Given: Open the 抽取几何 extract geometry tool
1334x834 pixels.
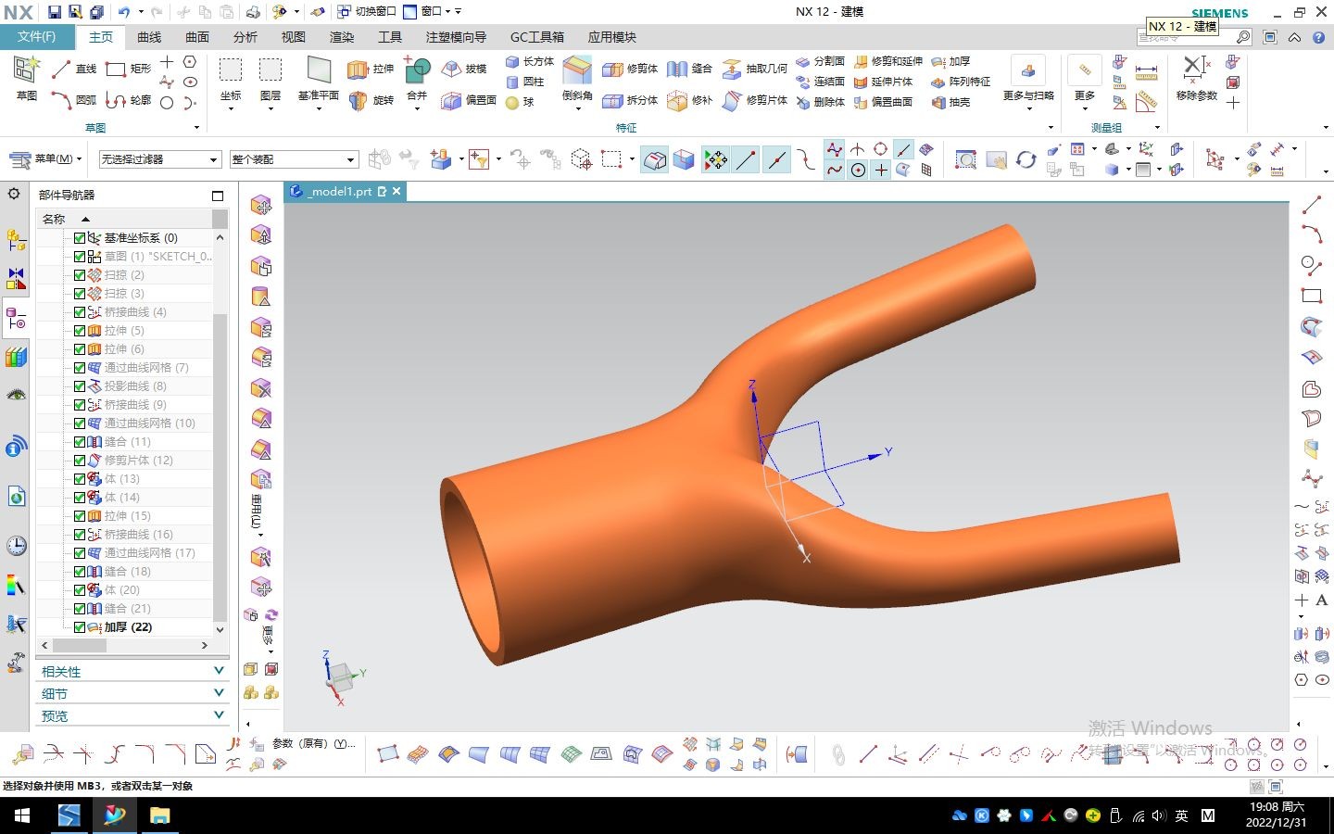Looking at the screenshot, I should point(754,69).
